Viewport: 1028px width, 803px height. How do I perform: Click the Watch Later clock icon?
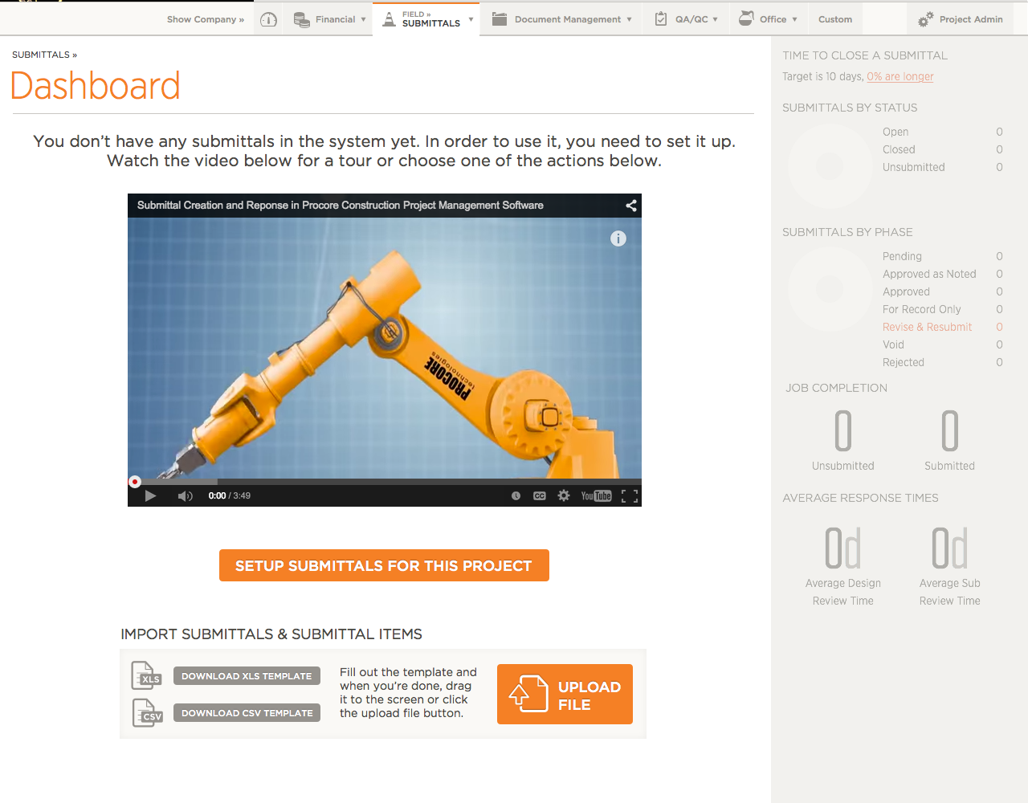[x=516, y=495]
